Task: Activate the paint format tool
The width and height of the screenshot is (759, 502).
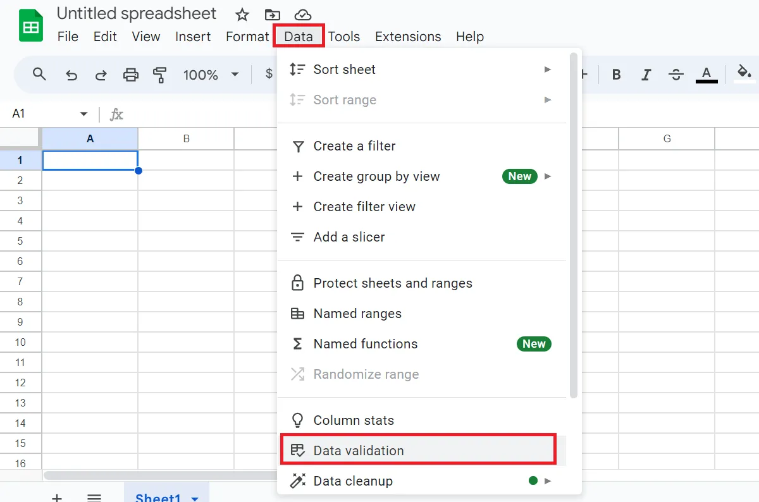Action: [x=160, y=75]
